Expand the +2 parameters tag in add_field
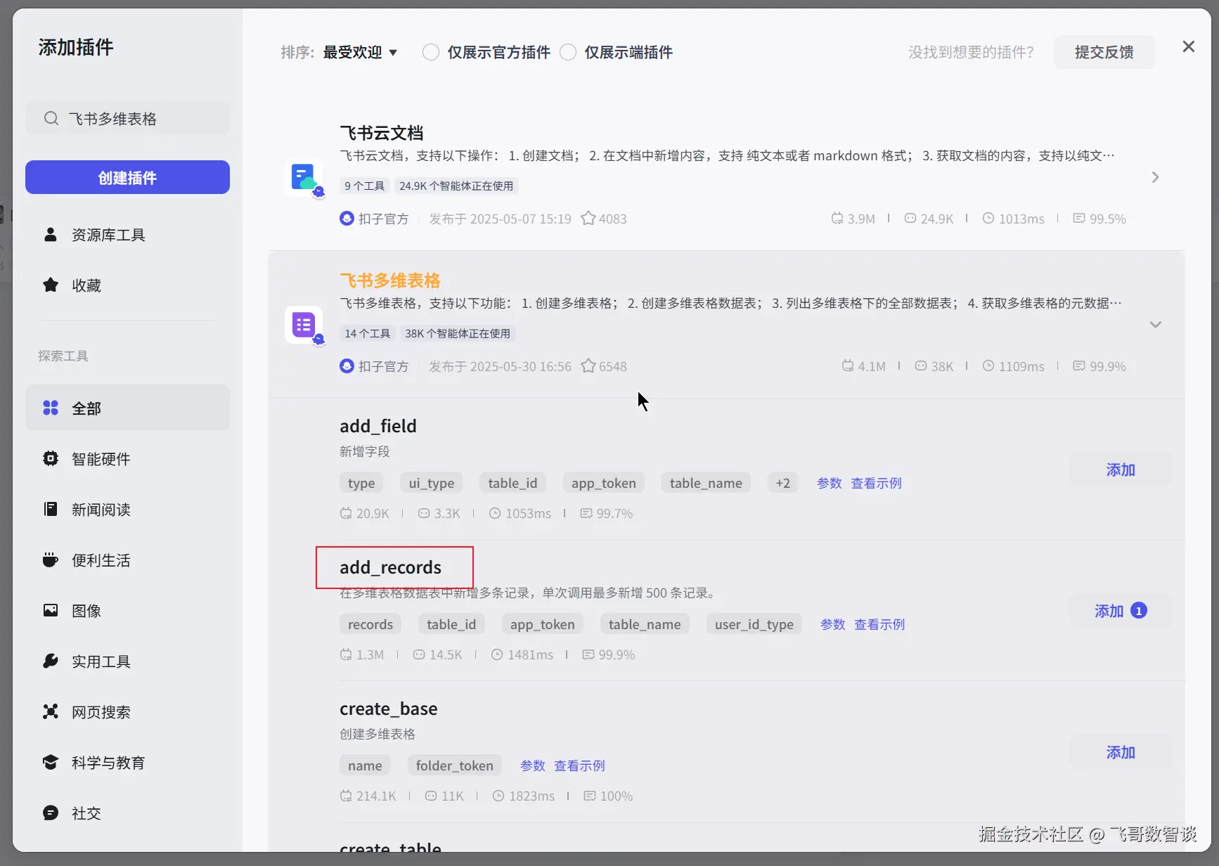The height and width of the screenshot is (866, 1219). pos(782,483)
